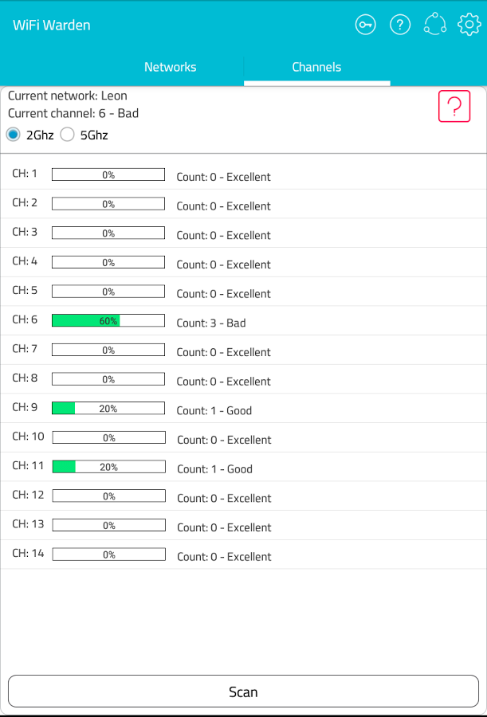Click the CH: 6 usage bar at 60%
The image size is (487, 717).
108,320
